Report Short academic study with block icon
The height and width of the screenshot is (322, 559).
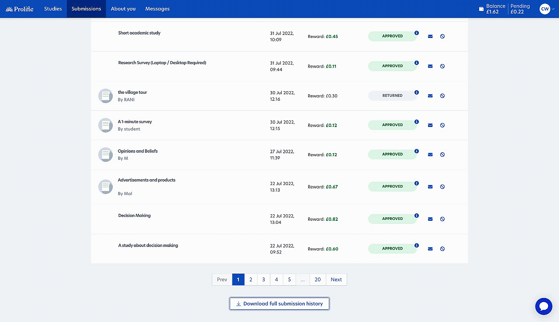[x=442, y=37]
